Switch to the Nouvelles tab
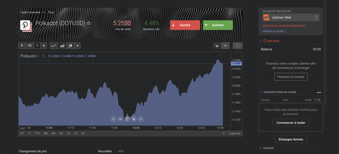Screen dimensions: 339x154 pos(105,151)
